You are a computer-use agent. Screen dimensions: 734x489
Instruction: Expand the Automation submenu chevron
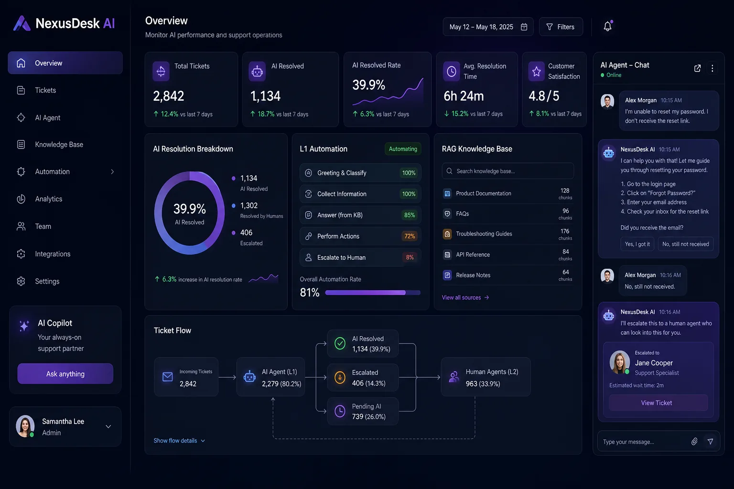tap(112, 172)
